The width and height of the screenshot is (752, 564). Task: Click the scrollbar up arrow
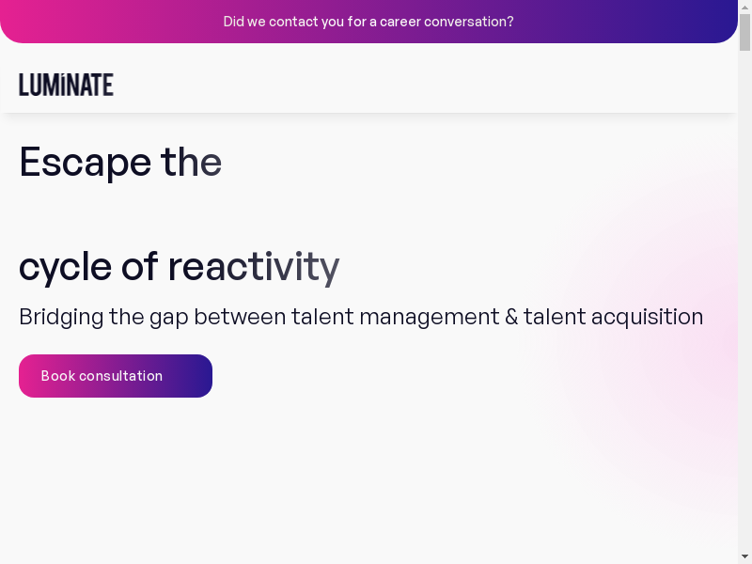744,7
